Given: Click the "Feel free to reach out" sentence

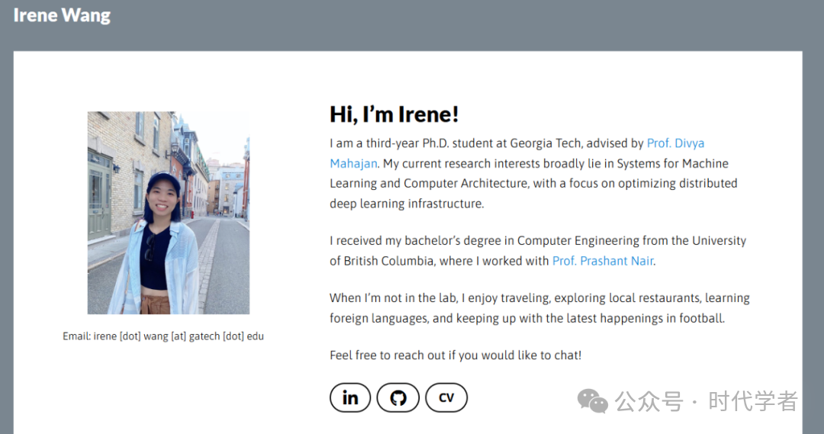Looking at the screenshot, I should (x=455, y=355).
